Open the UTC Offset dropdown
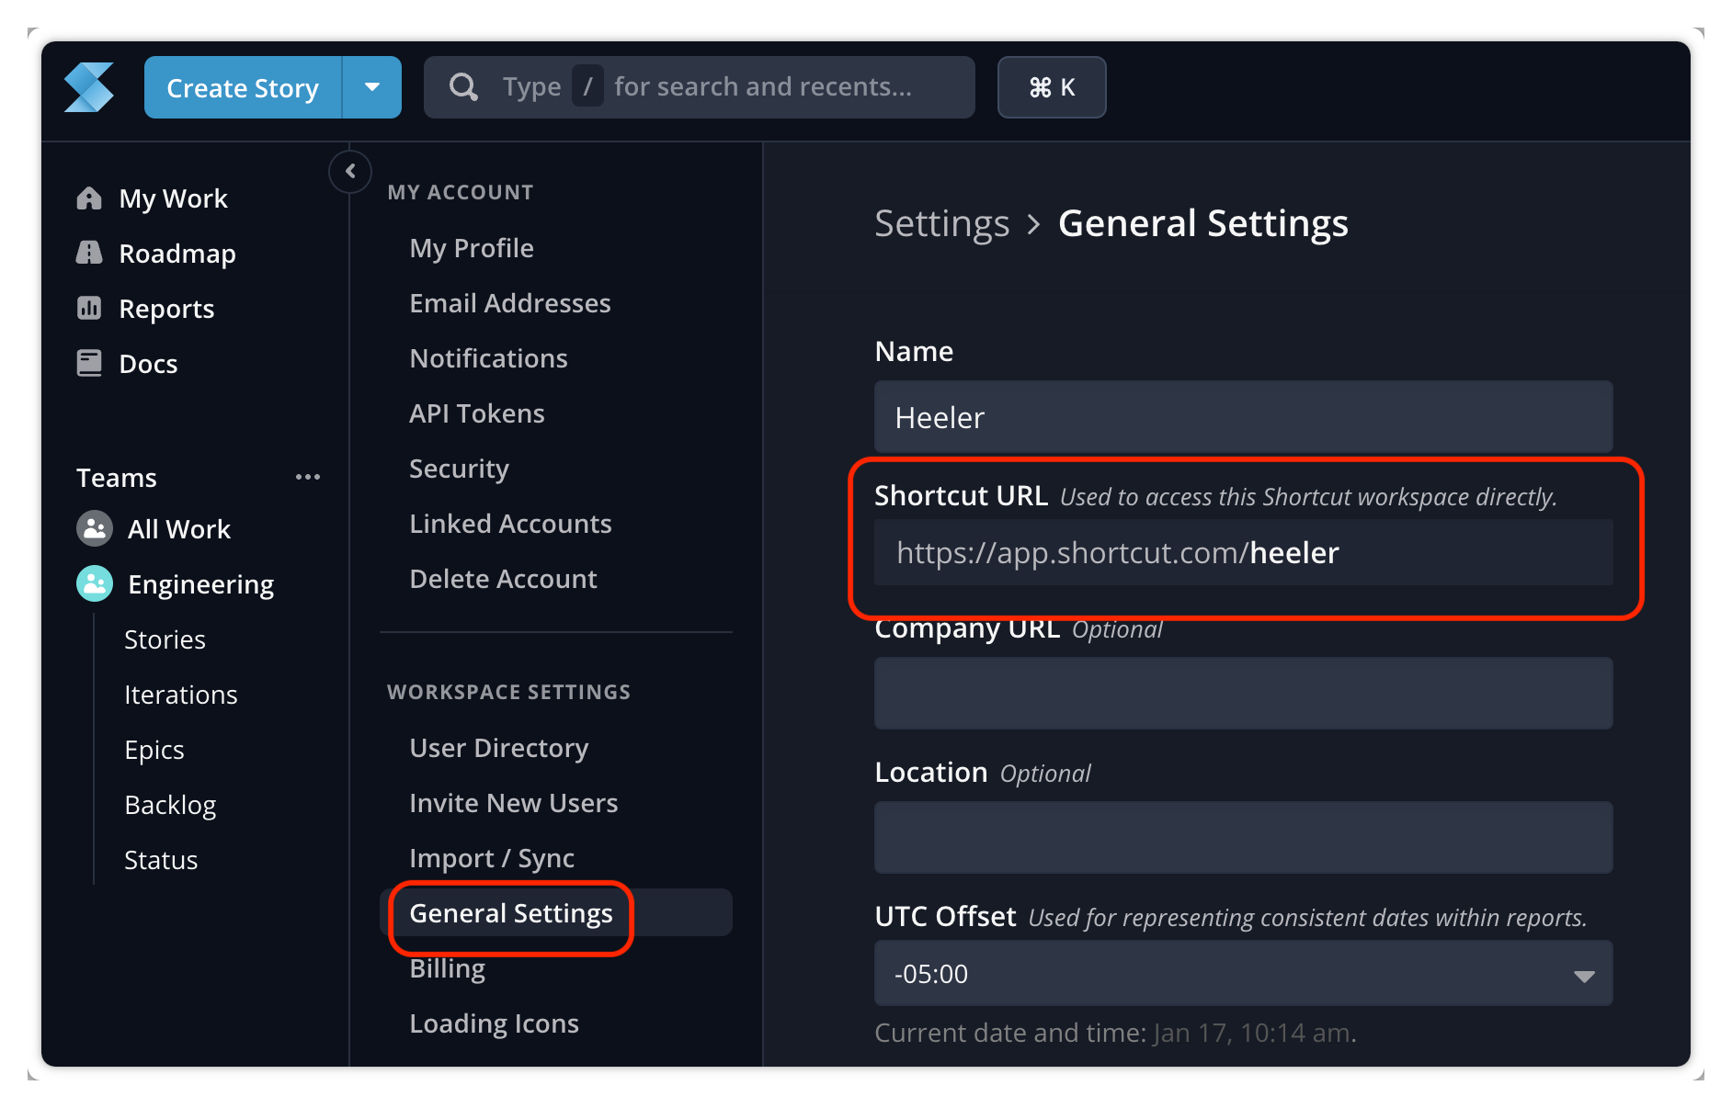The width and height of the screenshot is (1732, 1108). 1243,973
